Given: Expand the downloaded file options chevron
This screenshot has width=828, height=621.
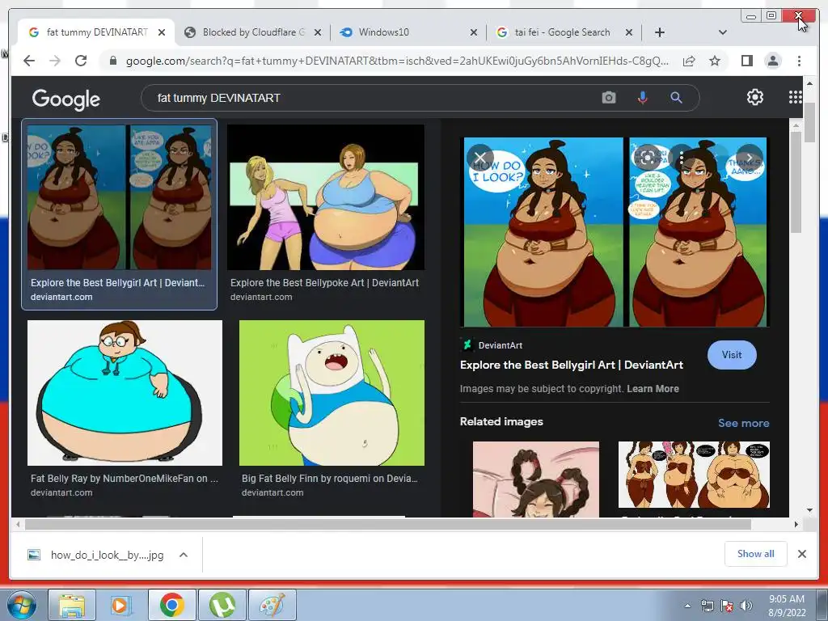Looking at the screenshot, I should (184, 555).
